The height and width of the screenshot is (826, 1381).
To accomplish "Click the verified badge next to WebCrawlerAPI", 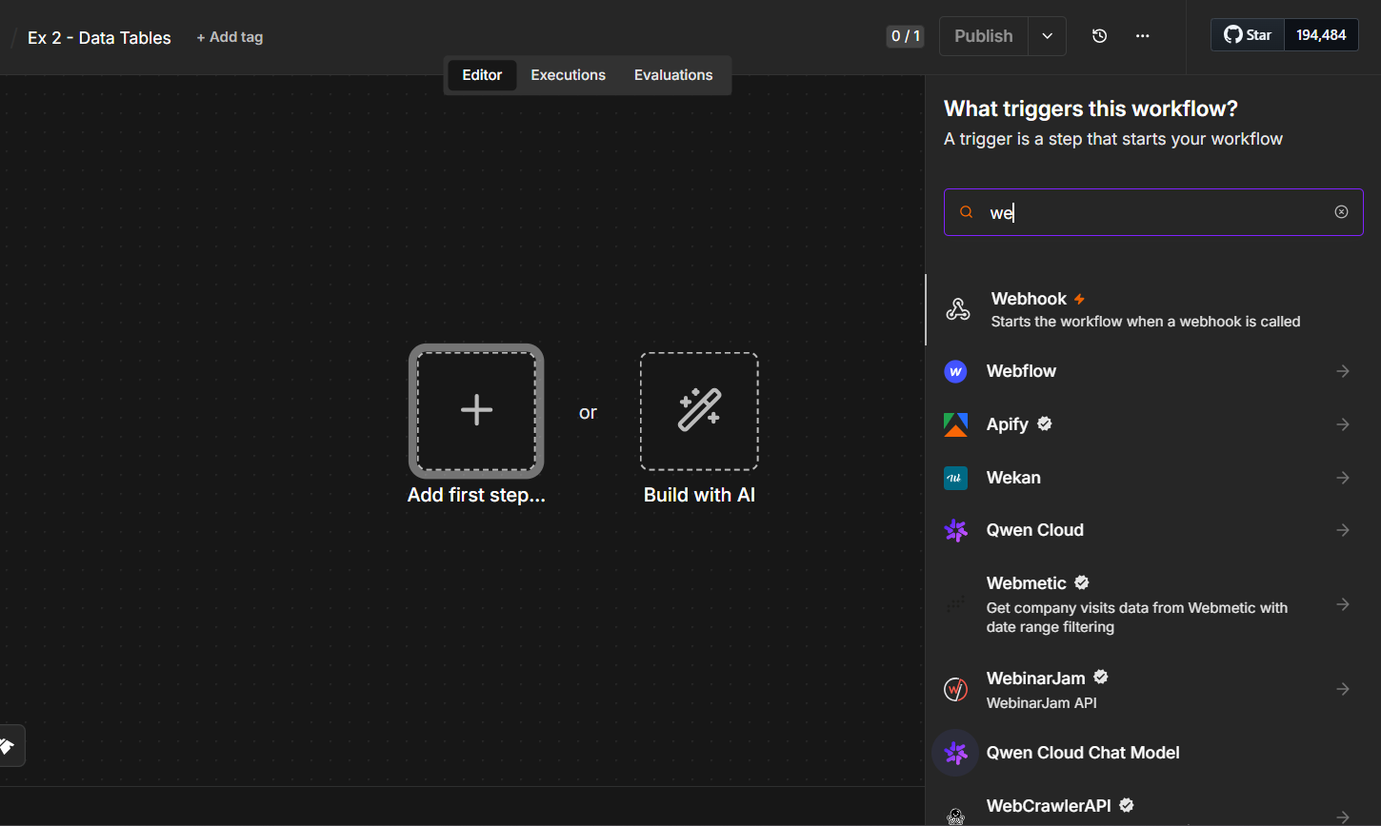I will pyautogui.click(x=1127, y=805).
